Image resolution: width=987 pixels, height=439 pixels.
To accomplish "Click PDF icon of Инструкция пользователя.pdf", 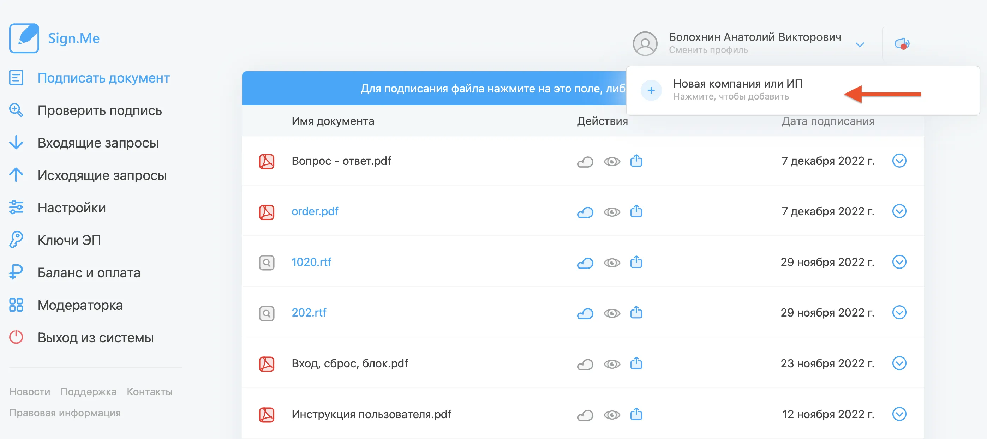I will (x=267, y=415).
